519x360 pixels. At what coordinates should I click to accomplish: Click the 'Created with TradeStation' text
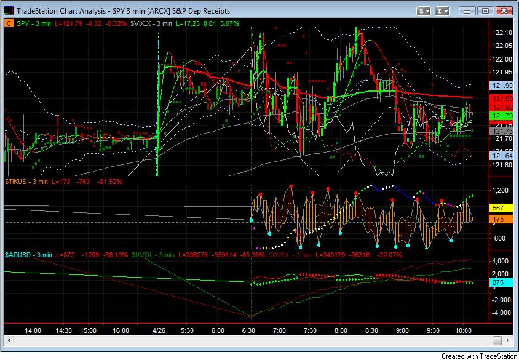click(x=480, y=356)
